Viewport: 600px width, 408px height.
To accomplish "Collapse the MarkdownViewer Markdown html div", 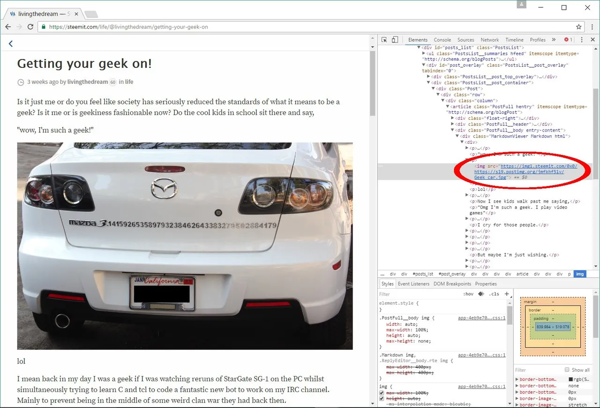I will (x=457, y=136).
